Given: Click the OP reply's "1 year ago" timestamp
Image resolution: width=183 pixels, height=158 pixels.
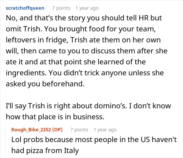Looking at the screenshot, I should point(105,130).
